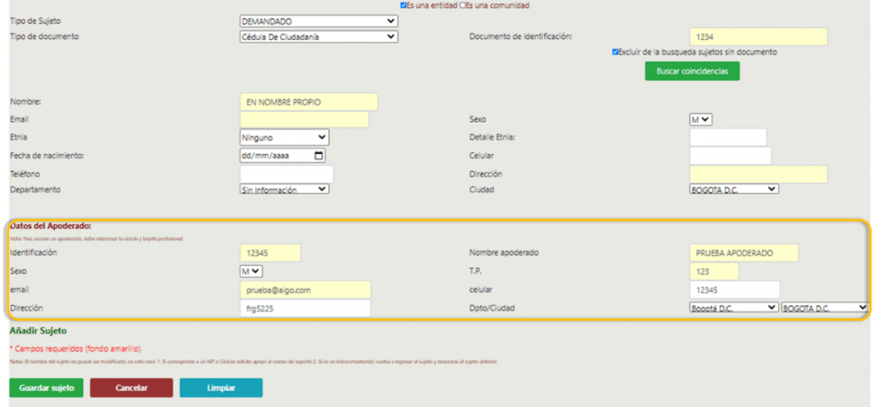Open the apoderado Sexo dropdown
The image size is (873, 407).
[251, 271]
